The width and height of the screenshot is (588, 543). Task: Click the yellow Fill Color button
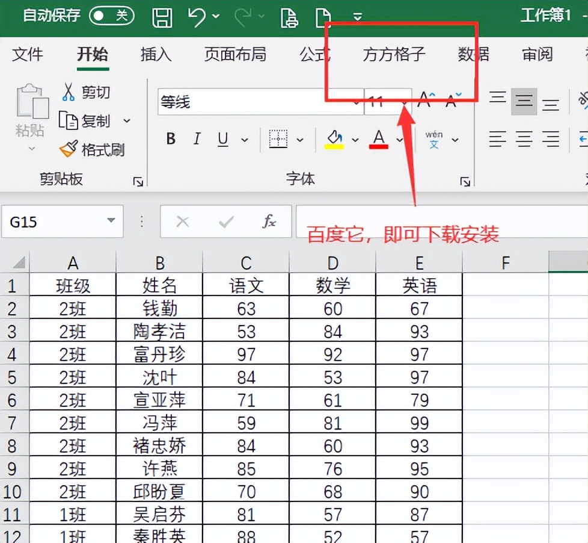[334, 139]
